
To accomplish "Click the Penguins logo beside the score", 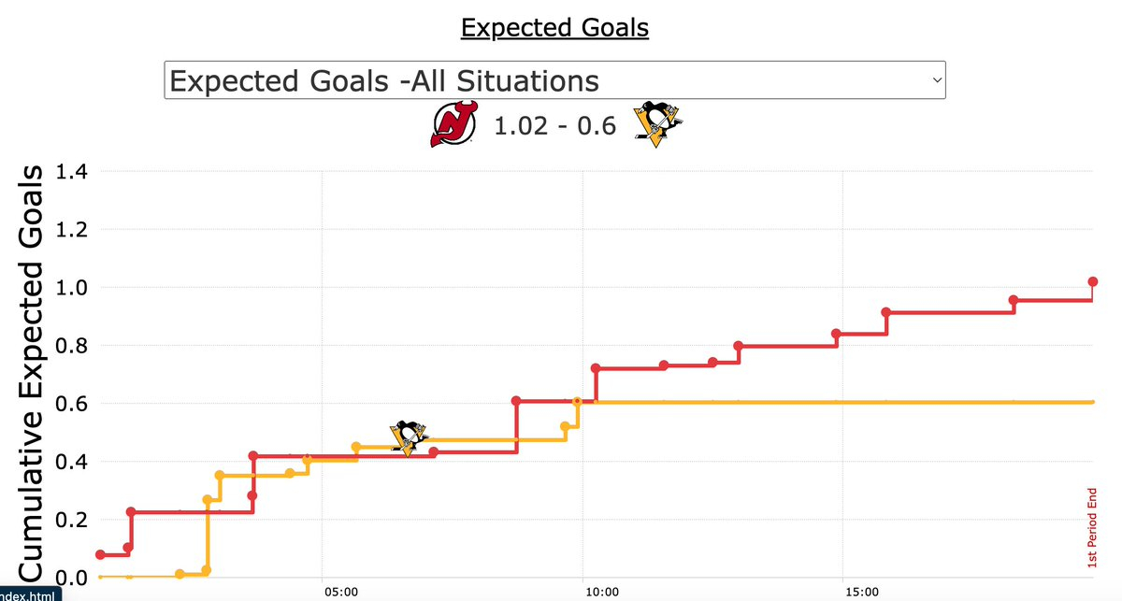I will [x=658, y=125].
